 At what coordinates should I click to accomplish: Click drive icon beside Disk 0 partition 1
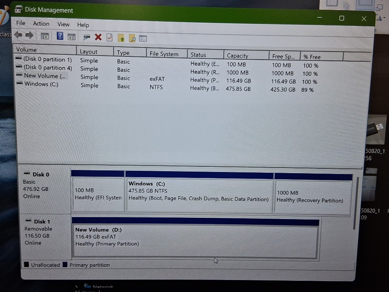[x=19, y=58]
